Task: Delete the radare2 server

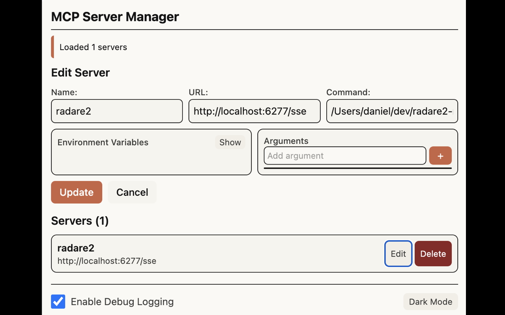Action: (433, 254)
